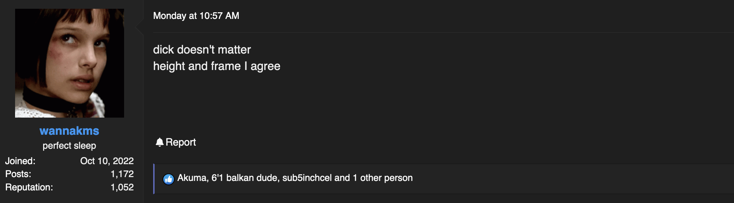
Task: Click the Posts label in user info
Action: point(18,174)
